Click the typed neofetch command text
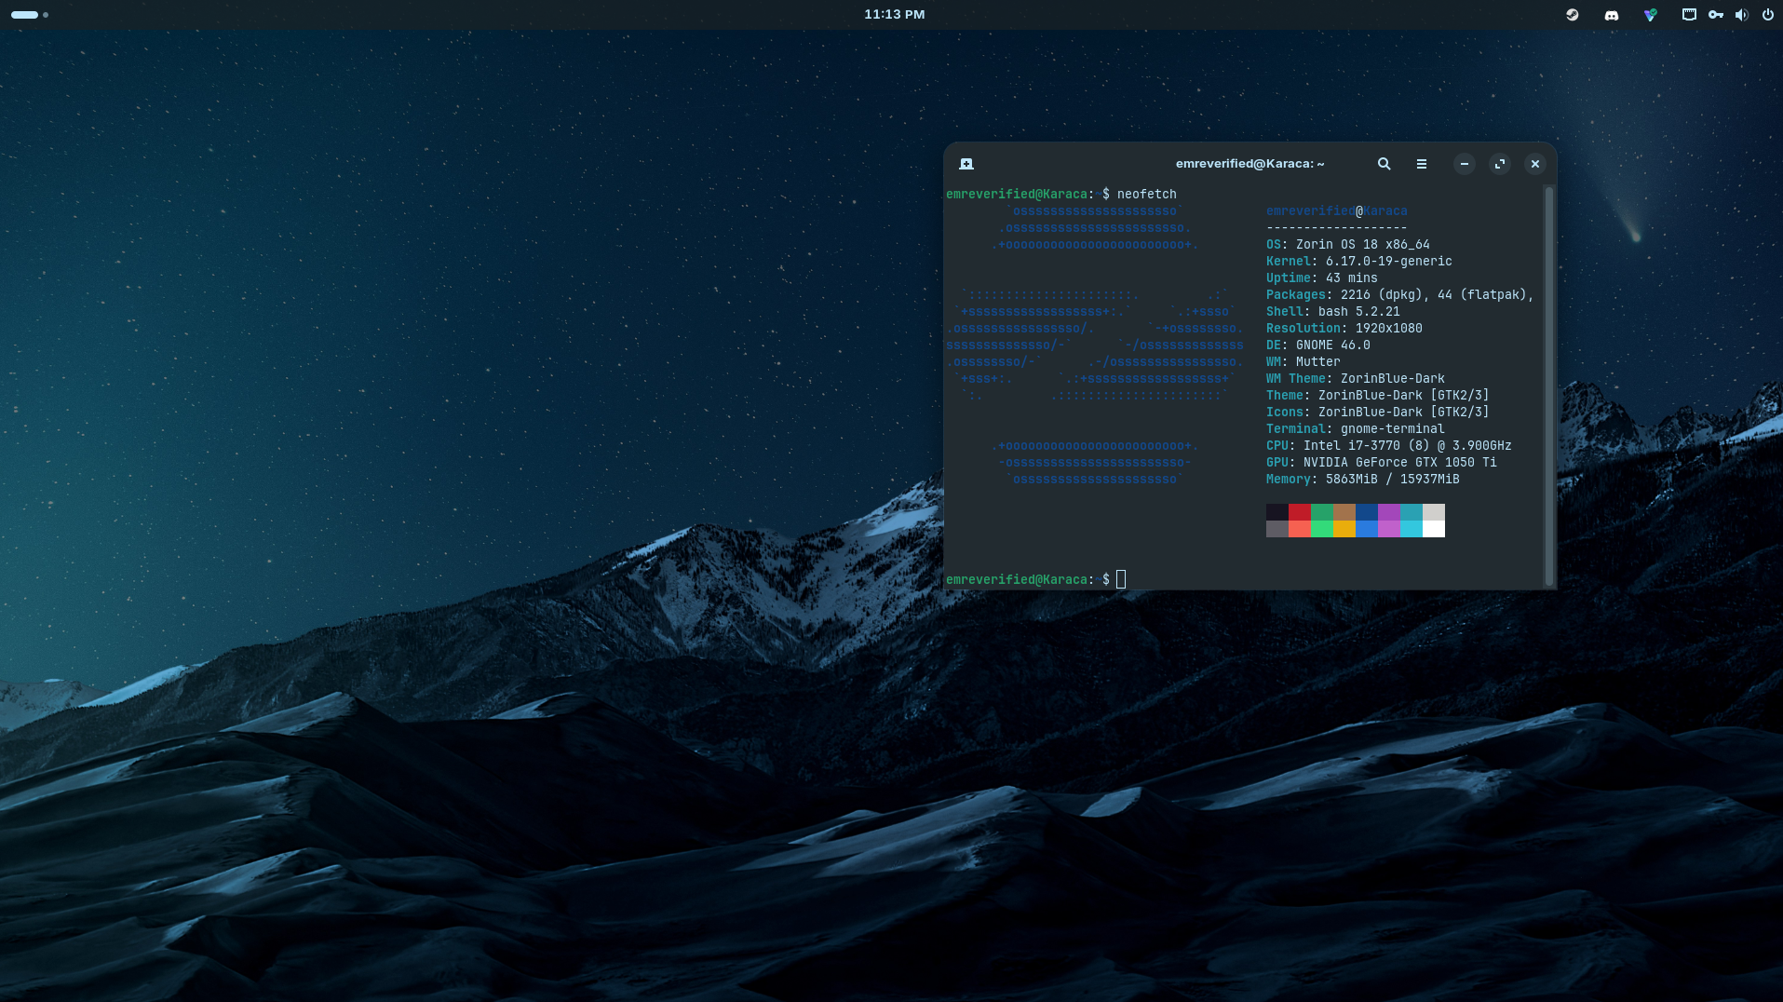The width and height of the screenshot is (1783, 1002). pyautogui.click(x=1147, y=194)
